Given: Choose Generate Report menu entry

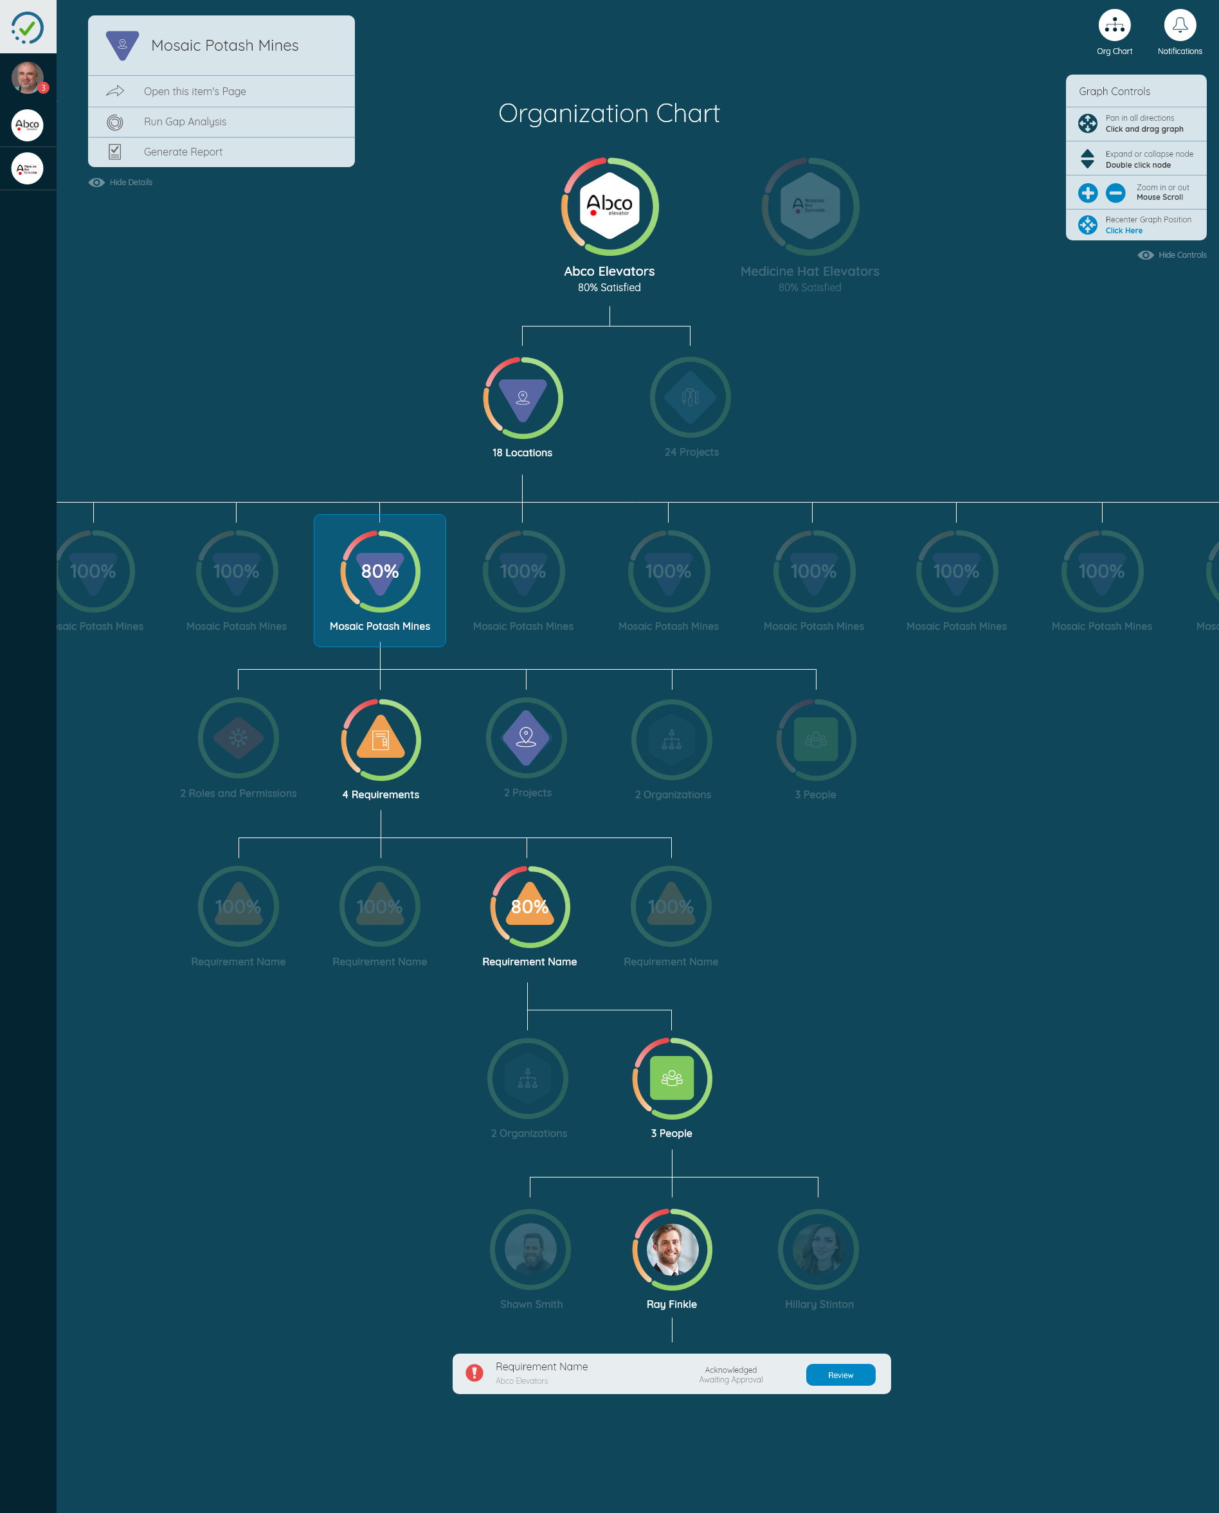Looking at the screenshot, I should [x=221, y=152].
